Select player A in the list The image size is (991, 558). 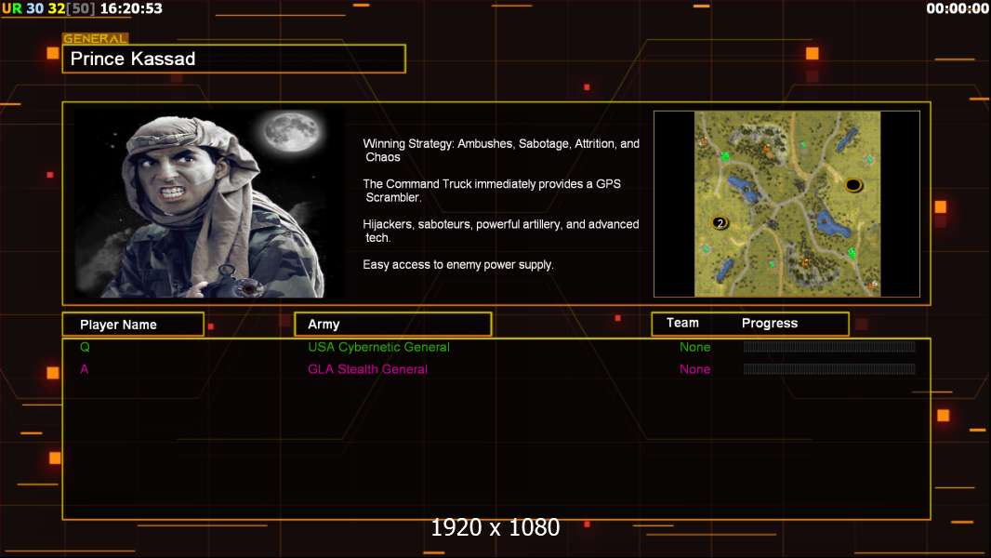point(85,369)
